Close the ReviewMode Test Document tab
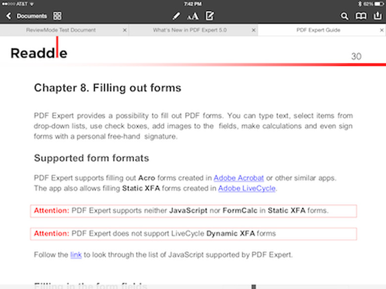The width and height of the screenshot is (386, 289). pyautogui.click(x=125, y=30)
